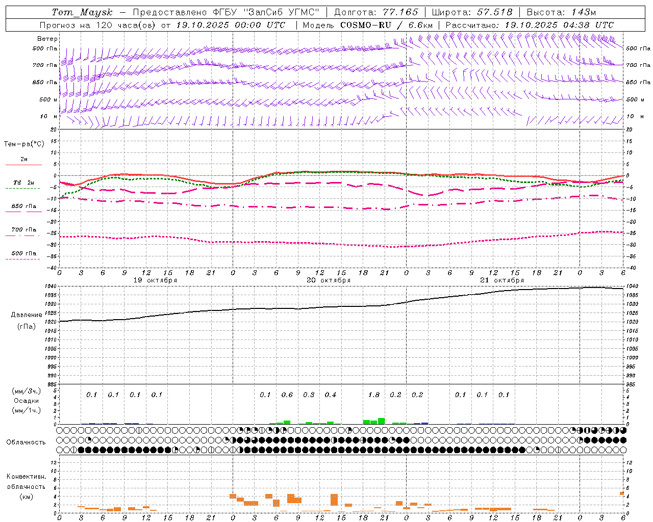
Task: Click the 'Конвективн.' convective cloud label
Action: pyautogui.click(x=26, y=477)
